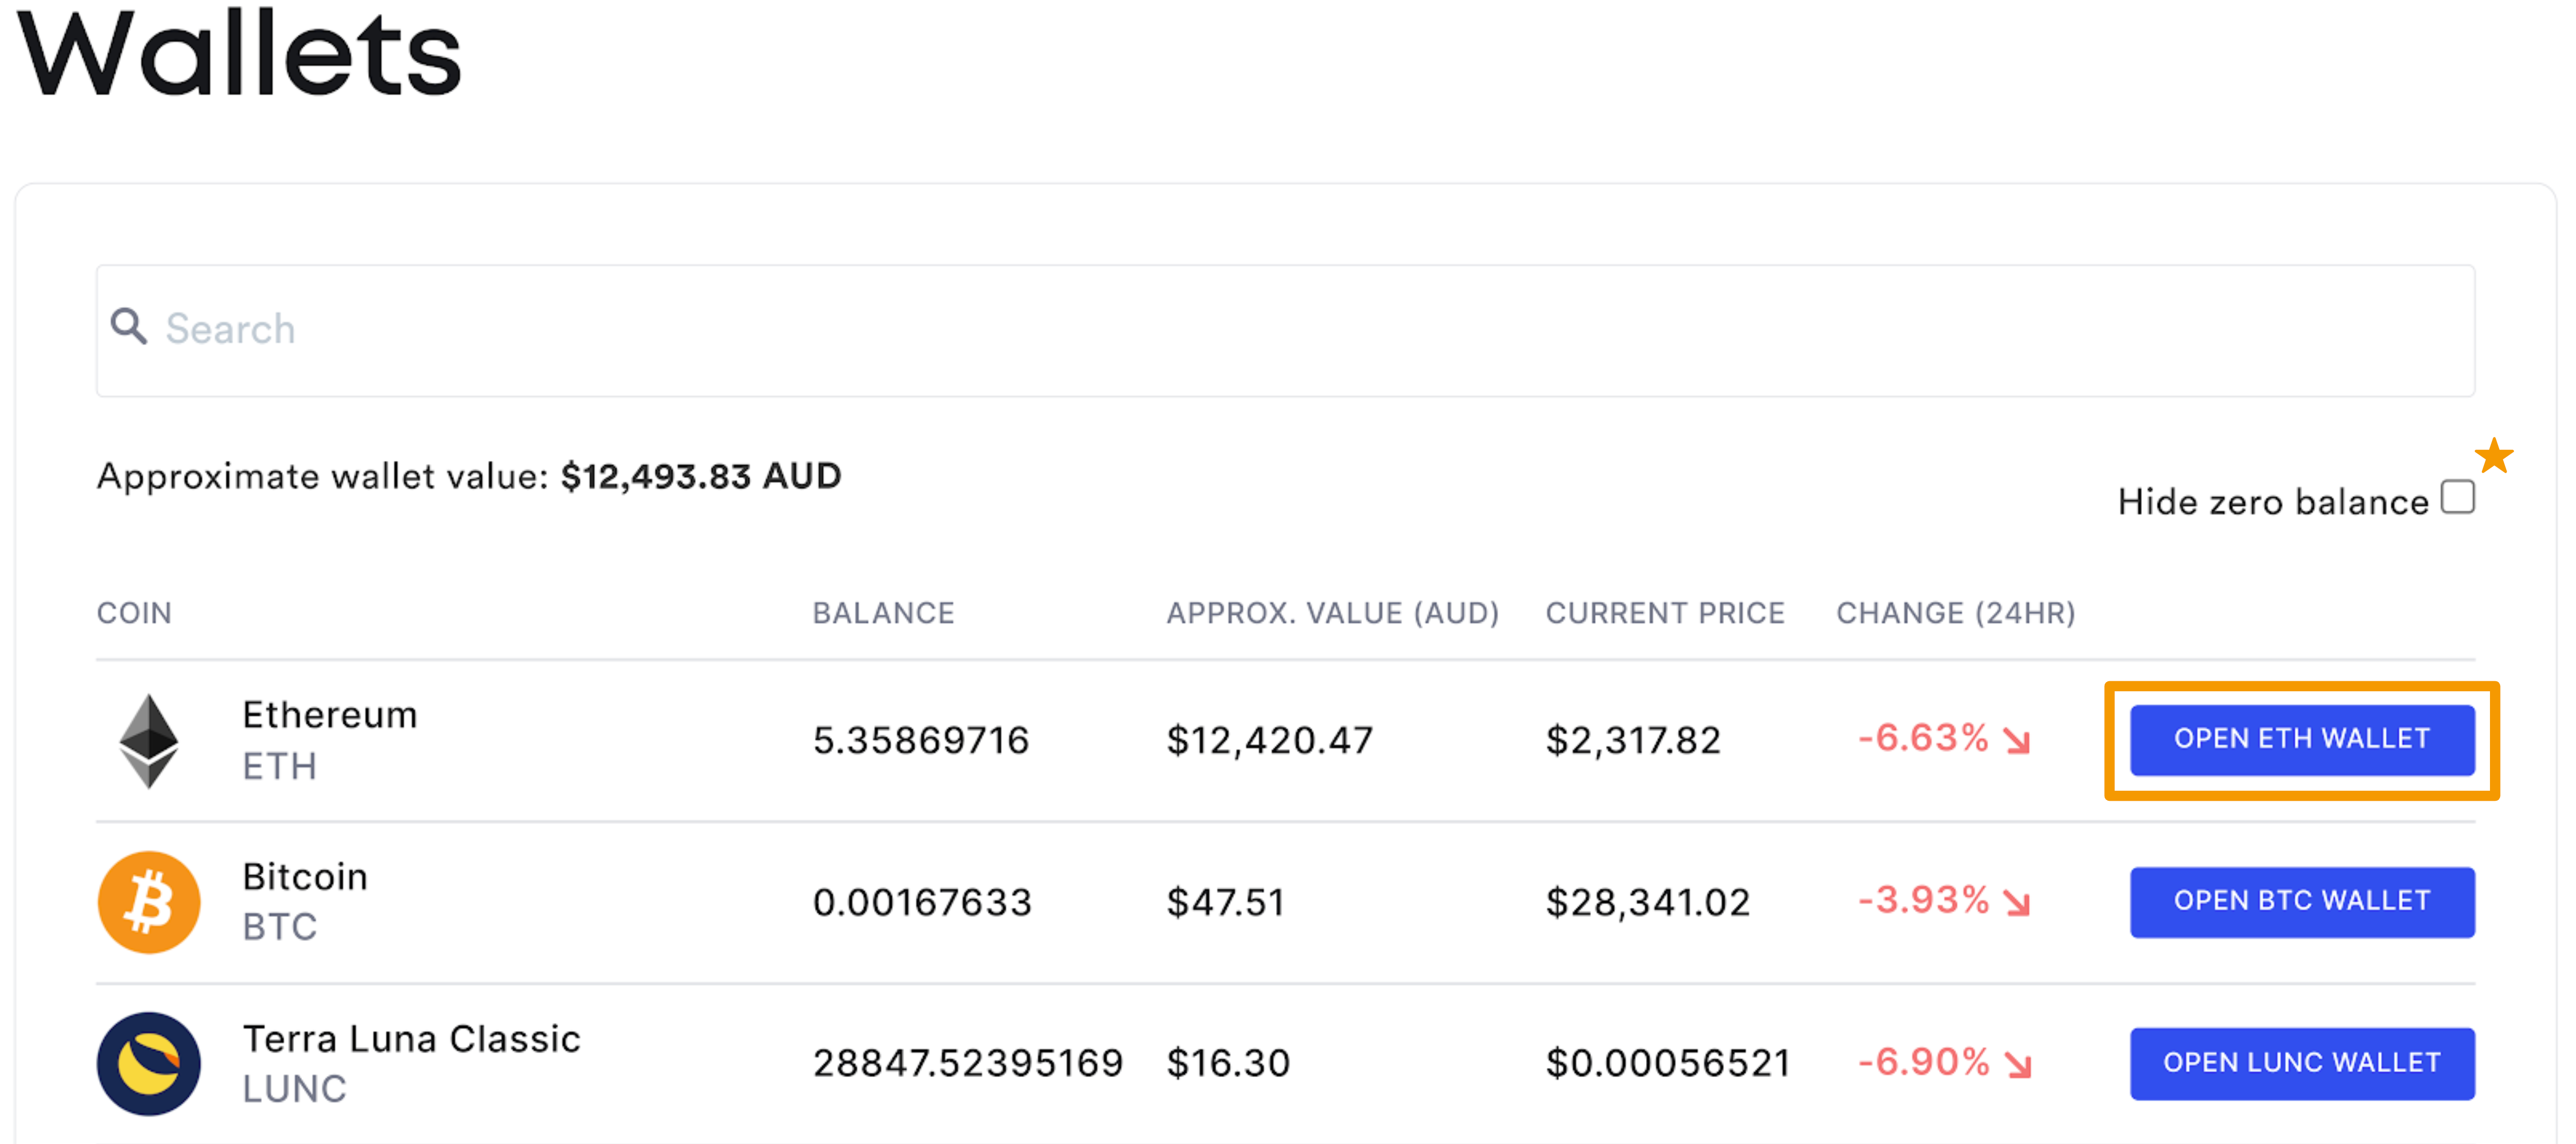Toggle zero balance wallets visibility
The image size is (2576, 1144).
tap(2457, 498)
